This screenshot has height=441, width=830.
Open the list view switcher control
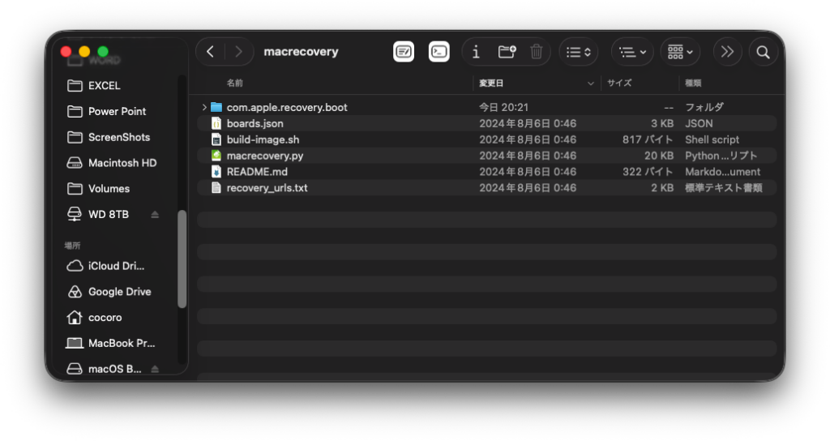[579, 52]
